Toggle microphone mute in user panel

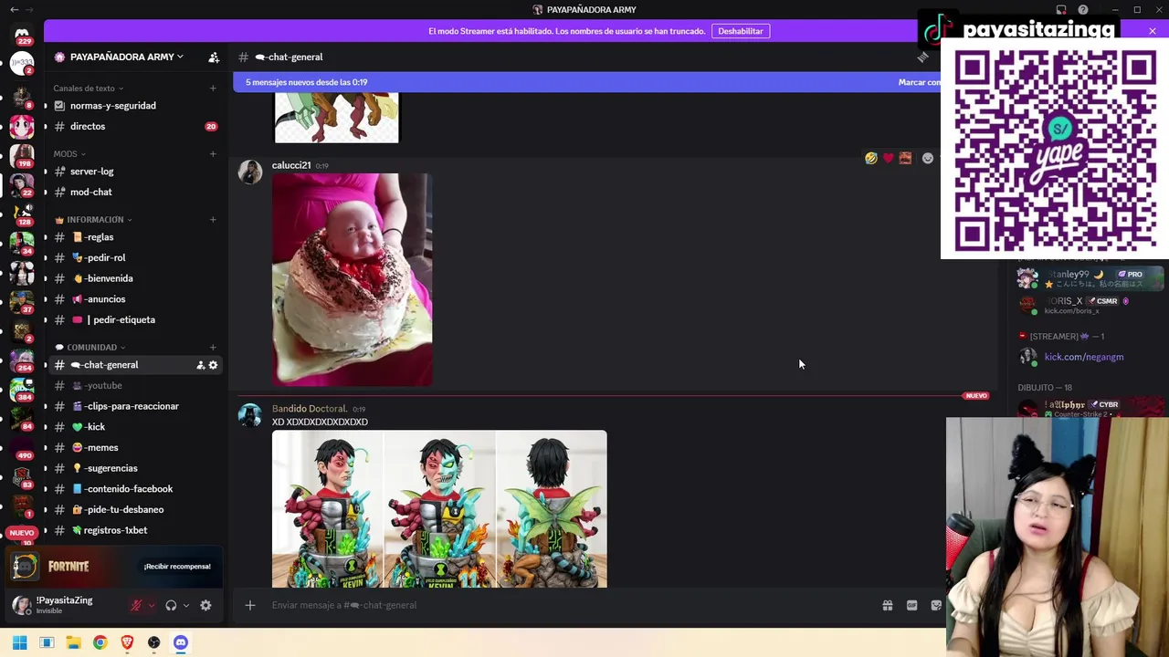pos(136,605)
